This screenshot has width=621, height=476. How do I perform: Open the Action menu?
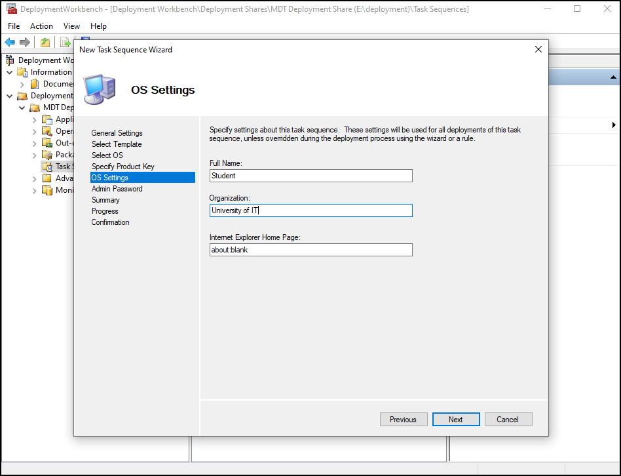[41, 26]
